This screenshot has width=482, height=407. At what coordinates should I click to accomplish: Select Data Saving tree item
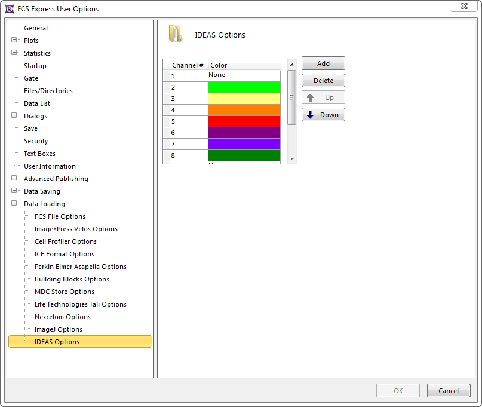point(42,191)
